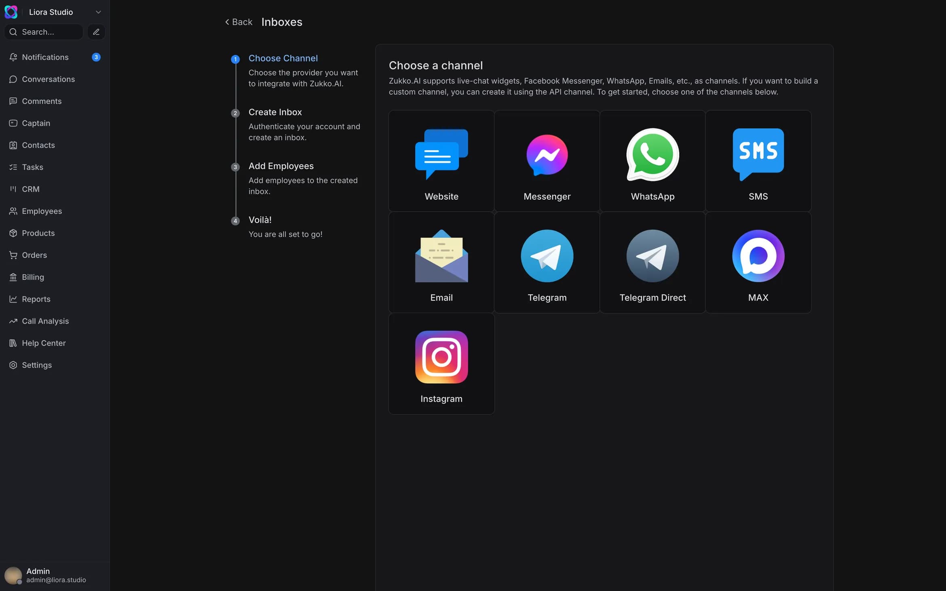Go to Conversations in the sidebar
This screenshot has height=591, width=946.
tap(55, 79)
